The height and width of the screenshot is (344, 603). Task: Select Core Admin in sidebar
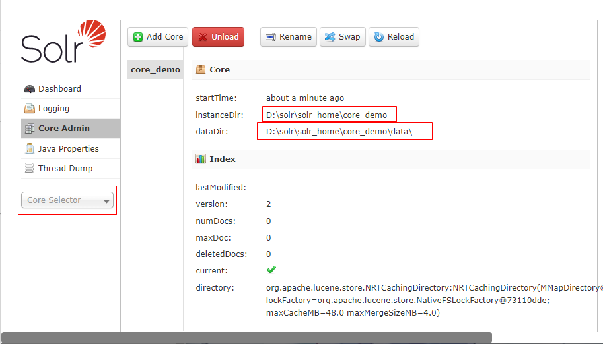71,129
